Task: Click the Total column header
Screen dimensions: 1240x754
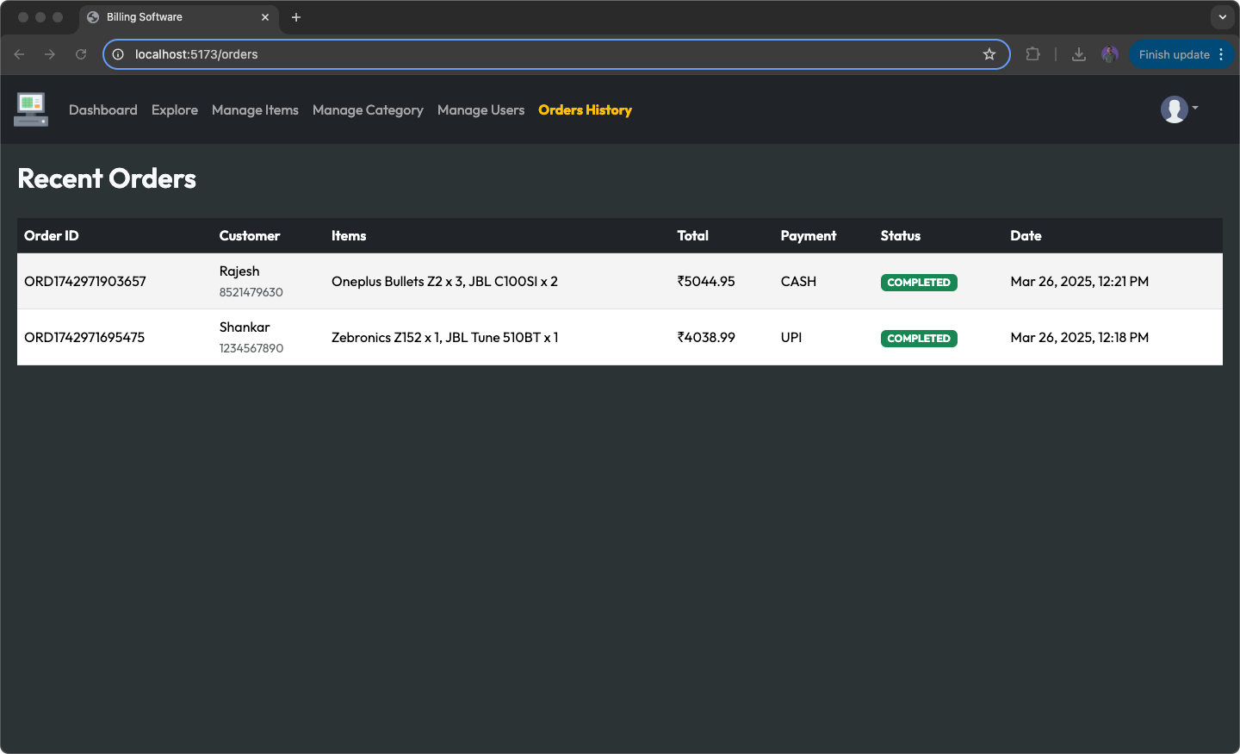Action: (x=693, y=236)
